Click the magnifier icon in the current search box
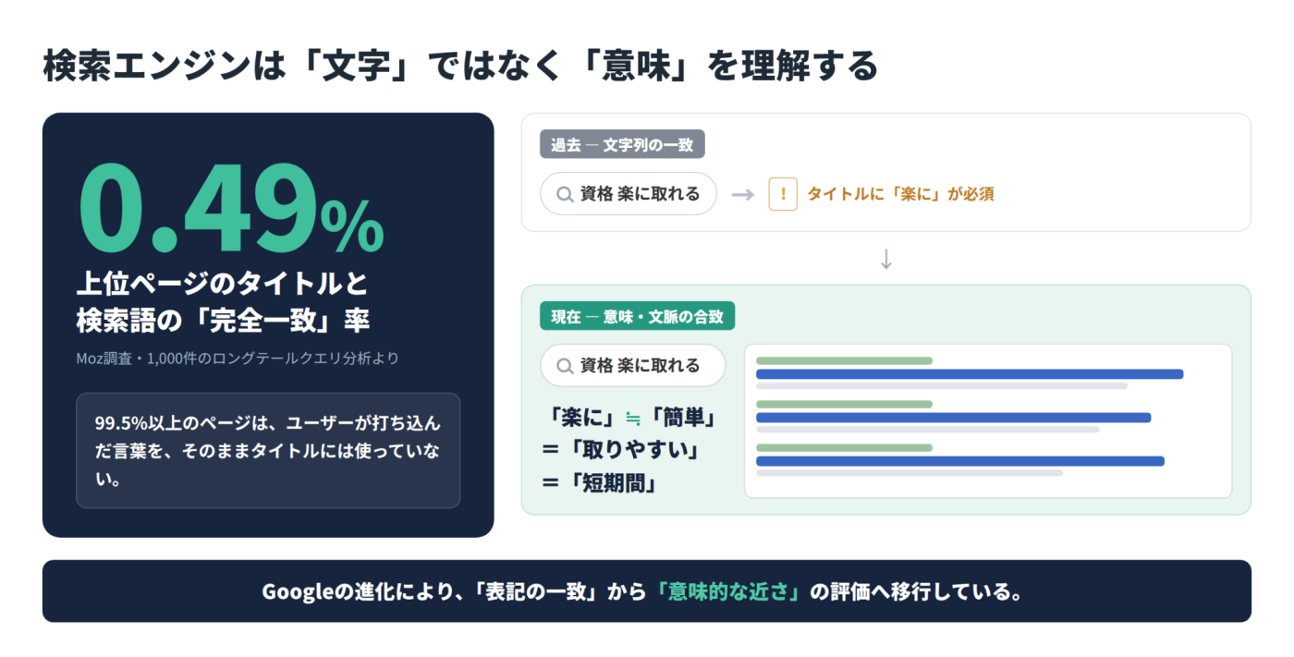 pyautogui.click(x=564, y=366)
